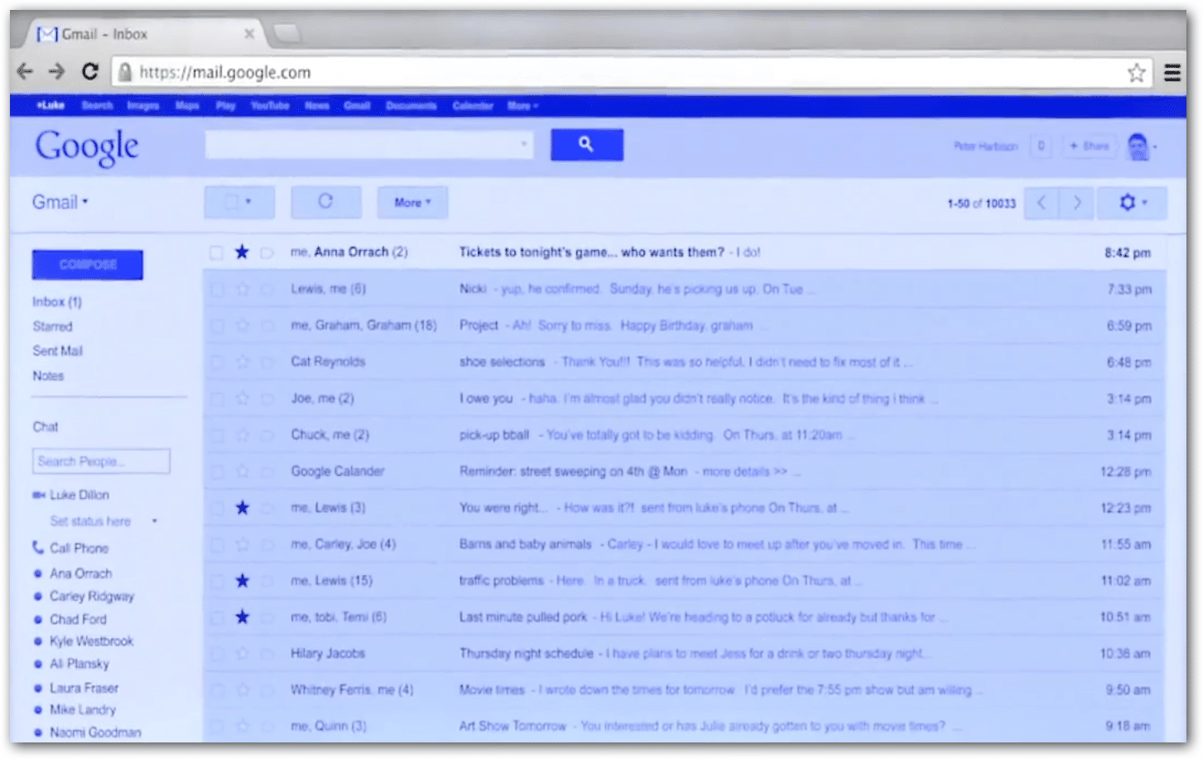Click the Call Phone handset icon
Image resolution: width=1203 pixels, height=759 pixels.
click(x=38, y=547)
